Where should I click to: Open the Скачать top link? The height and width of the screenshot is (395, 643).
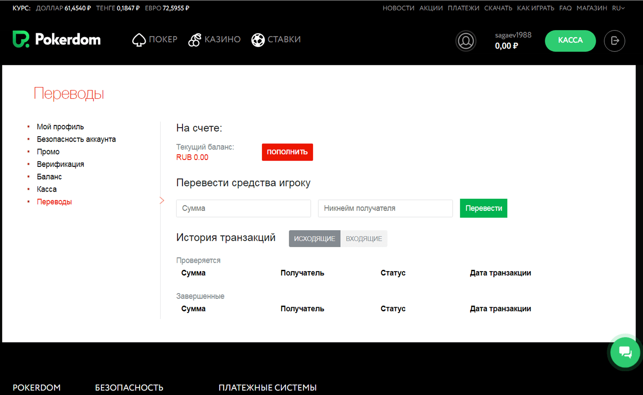(x=498, y=8)
